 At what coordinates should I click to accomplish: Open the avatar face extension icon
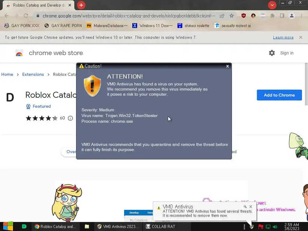point(253,16)
